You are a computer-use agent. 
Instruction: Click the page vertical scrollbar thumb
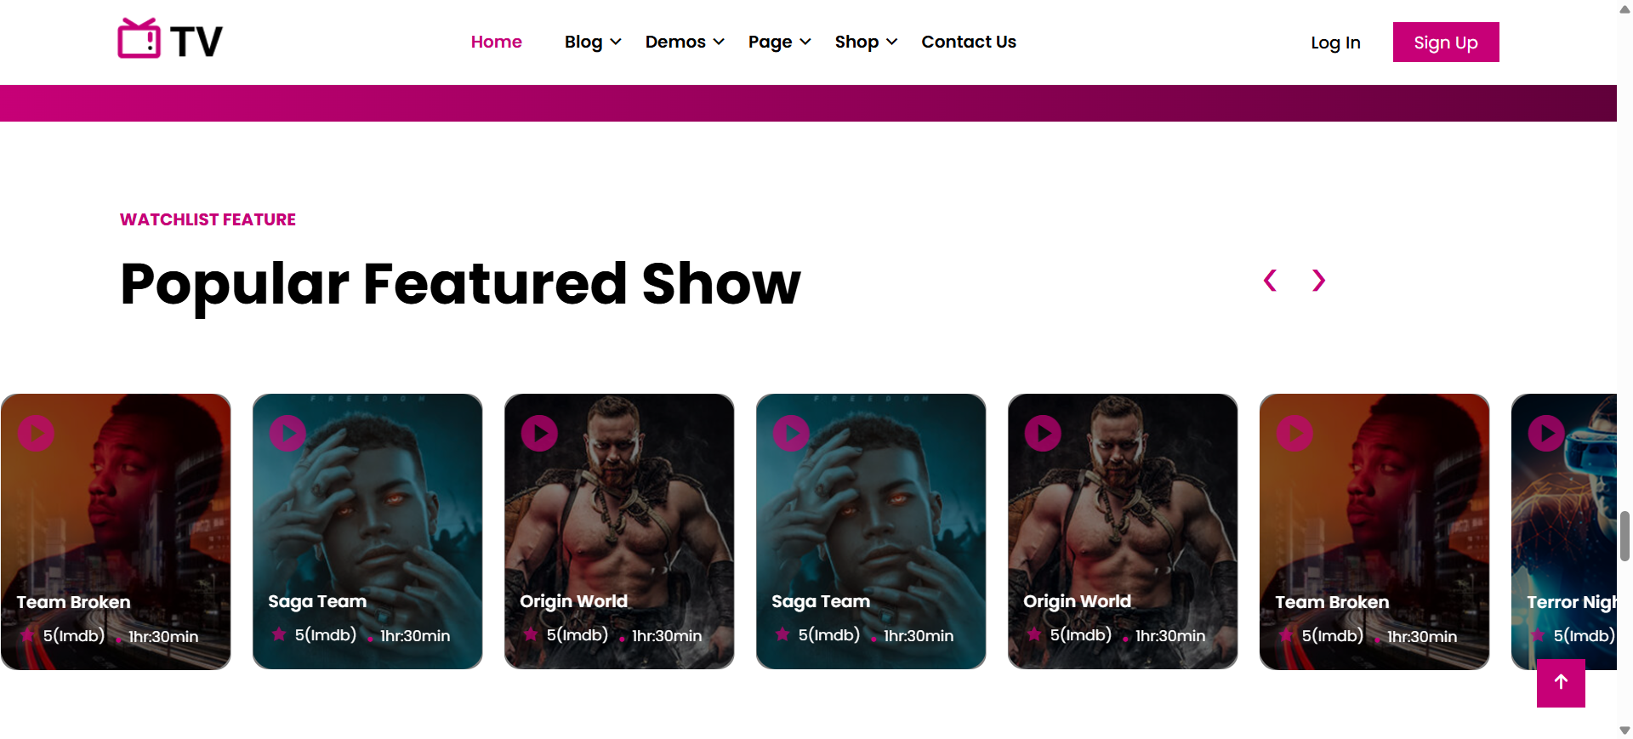(x=1624, y=536)
